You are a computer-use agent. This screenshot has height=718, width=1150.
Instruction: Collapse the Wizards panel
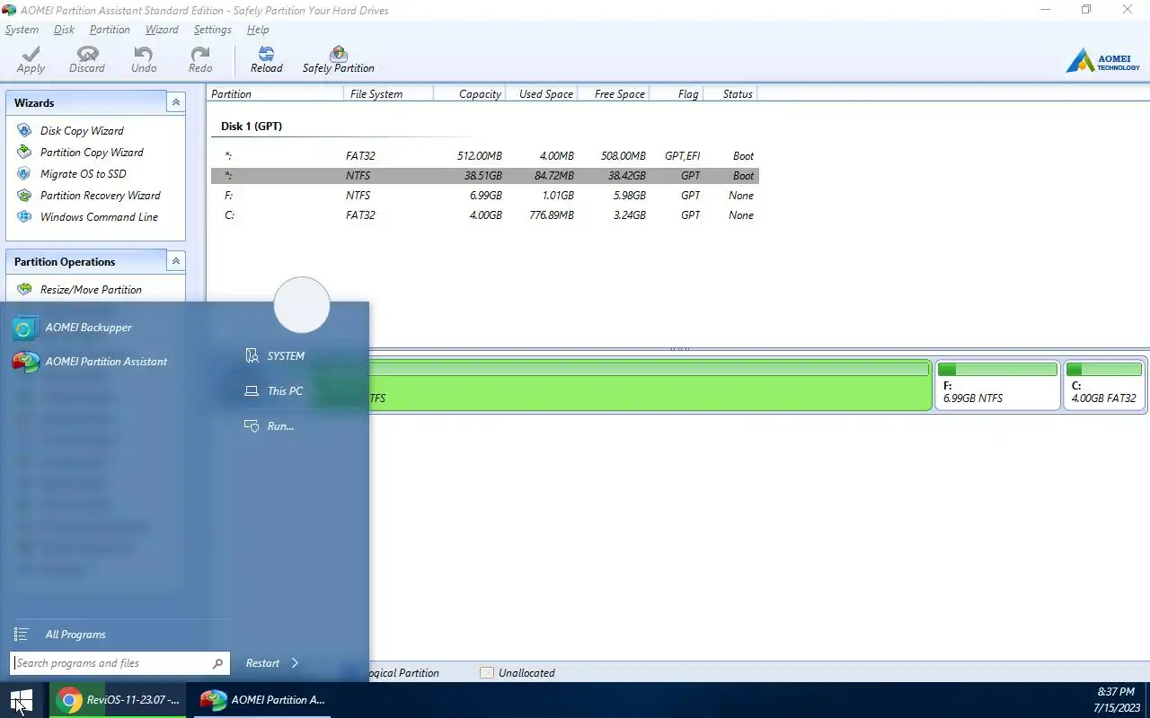click(x=176, y=102)
